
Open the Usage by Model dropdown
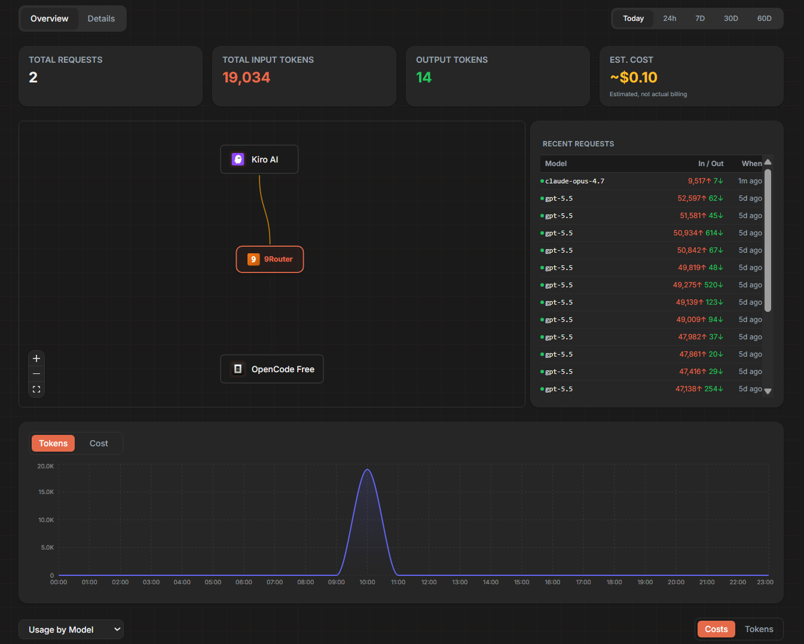click(71, 630)
